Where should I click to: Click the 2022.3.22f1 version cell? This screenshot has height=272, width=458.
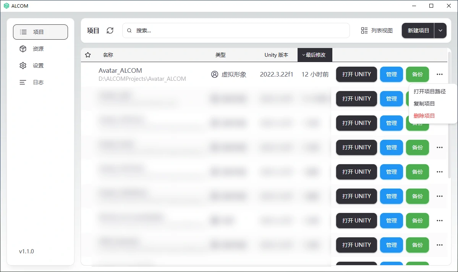coord(276,74)
